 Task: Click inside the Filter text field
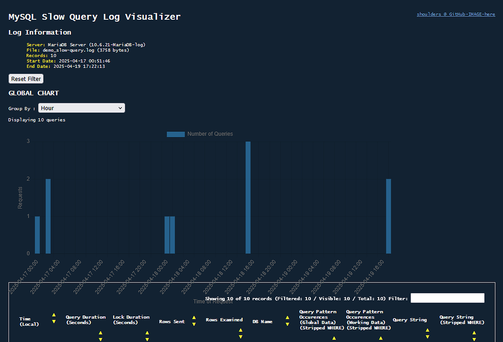(x=447, y=298)
